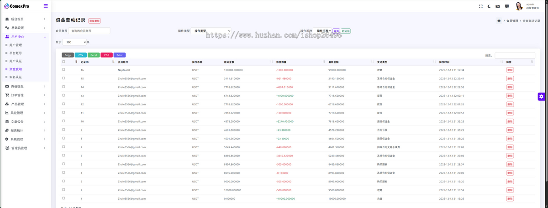
Task: Tick the select-all checkbox in table header
Action: [x=63, y=62]
